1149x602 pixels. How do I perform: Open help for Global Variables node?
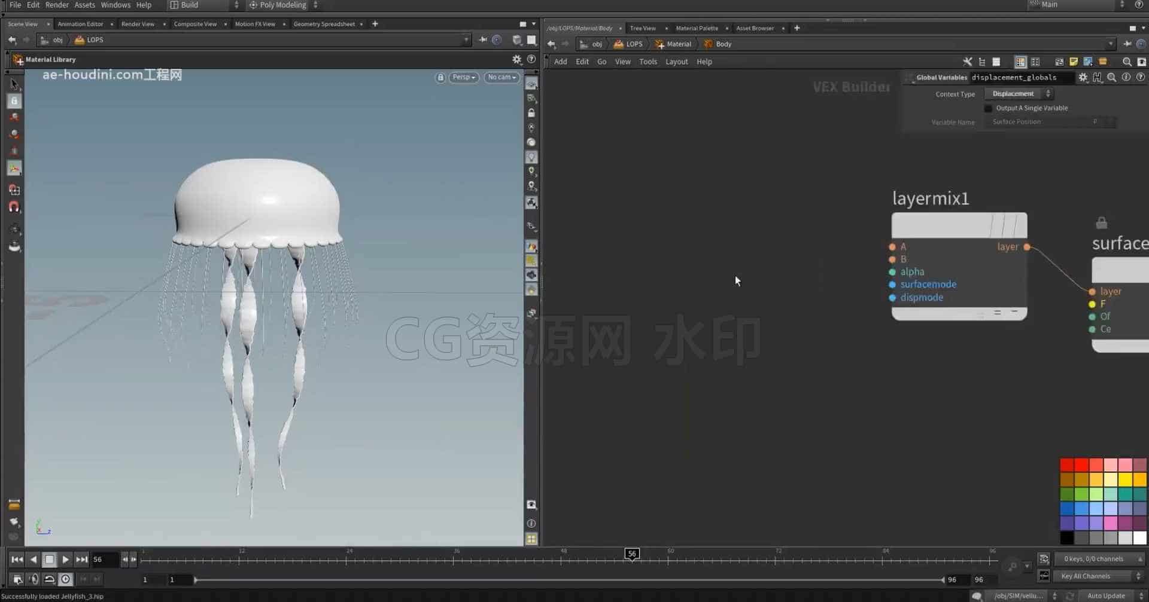tap(1141, 77)
